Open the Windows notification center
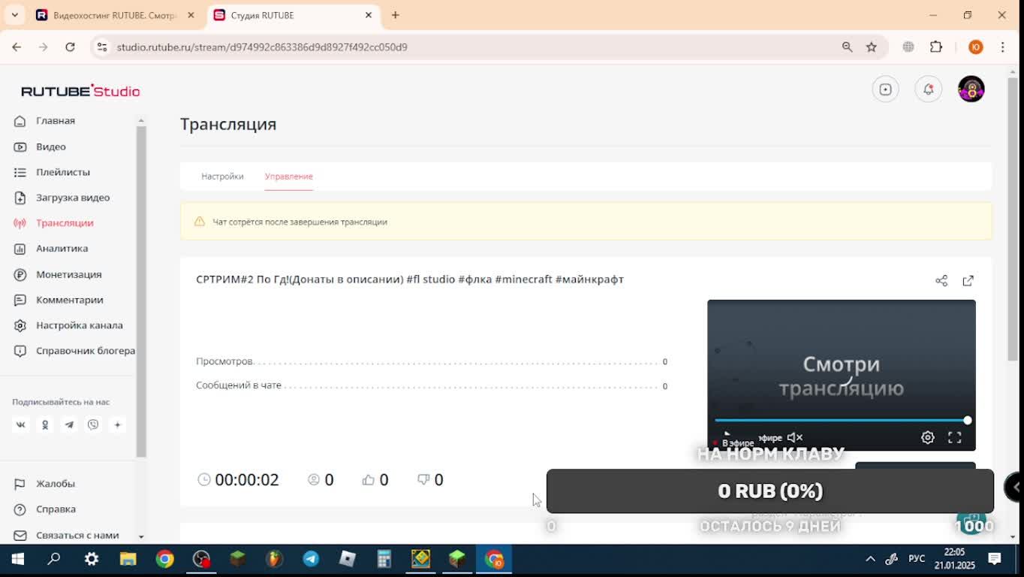 pos(995,559)
